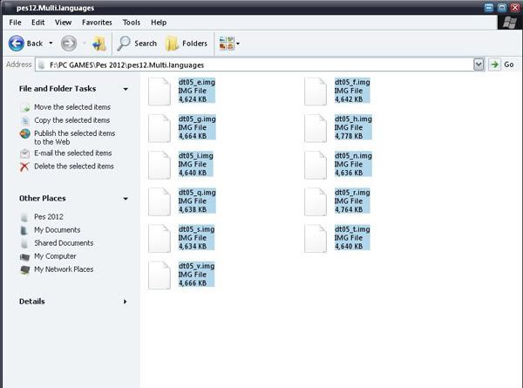This screenshot has width=523, height=388.
Task: Expand the Address bar dropdown
Action: [479, 65]
